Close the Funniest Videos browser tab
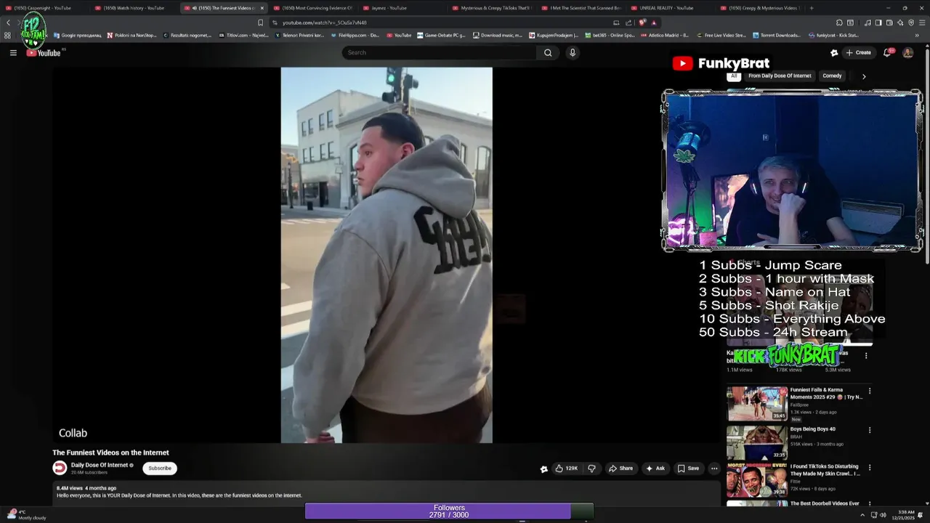 click(x=262, y=8)
